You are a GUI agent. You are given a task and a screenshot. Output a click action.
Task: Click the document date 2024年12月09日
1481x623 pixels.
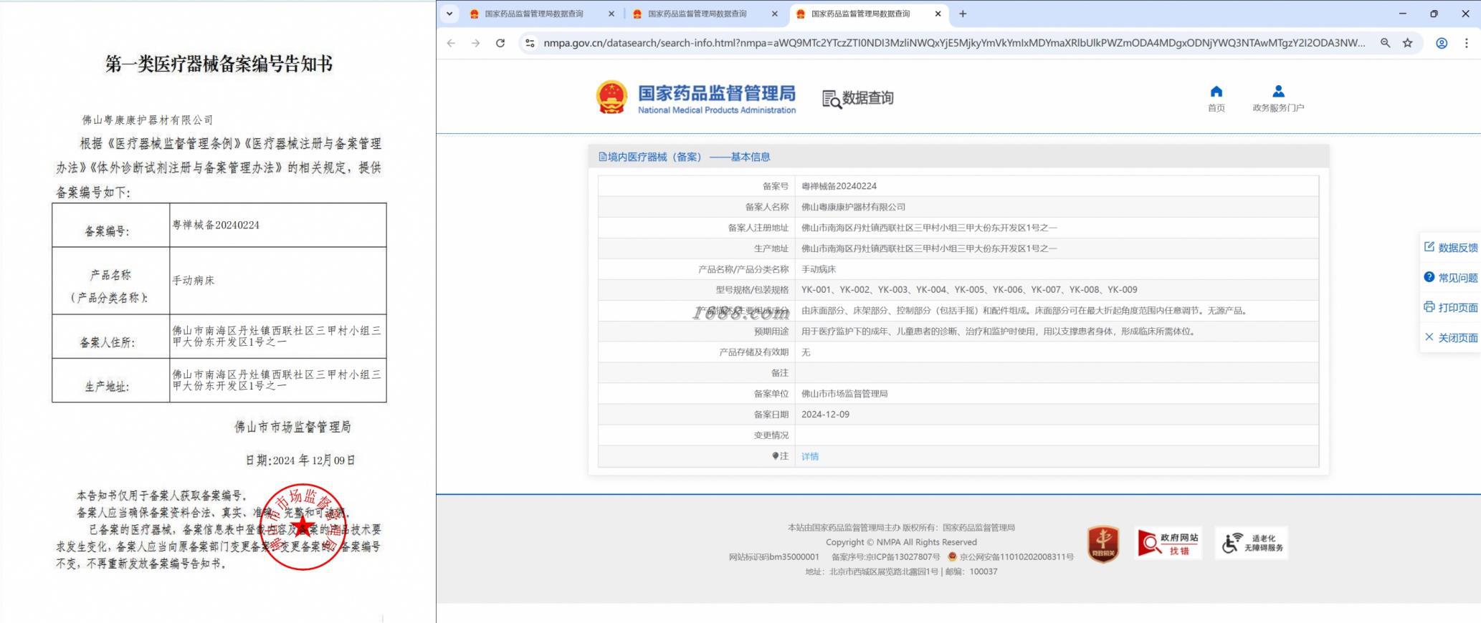click(300, 460)
